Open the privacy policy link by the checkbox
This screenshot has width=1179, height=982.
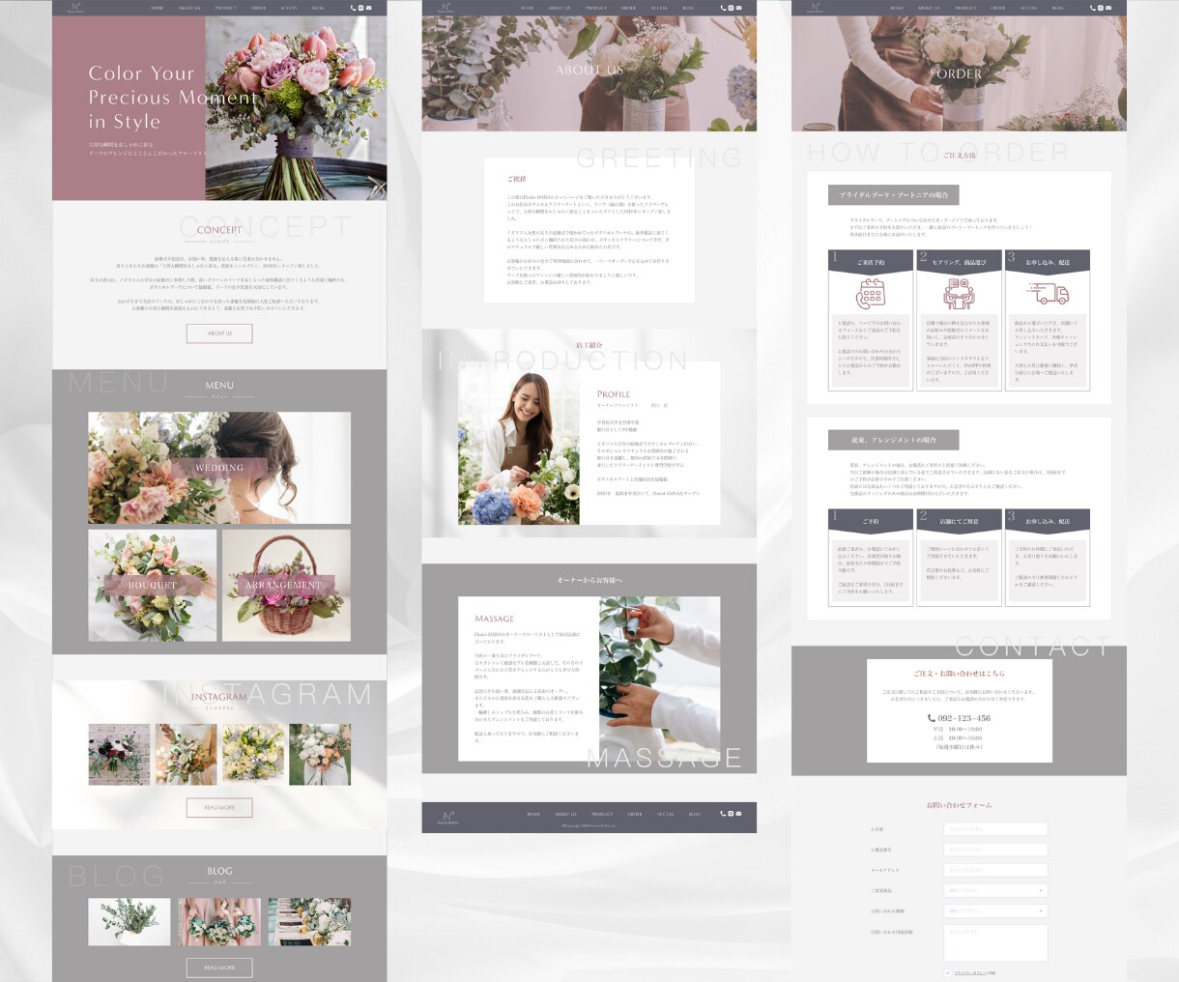click(x=970, y=972)
